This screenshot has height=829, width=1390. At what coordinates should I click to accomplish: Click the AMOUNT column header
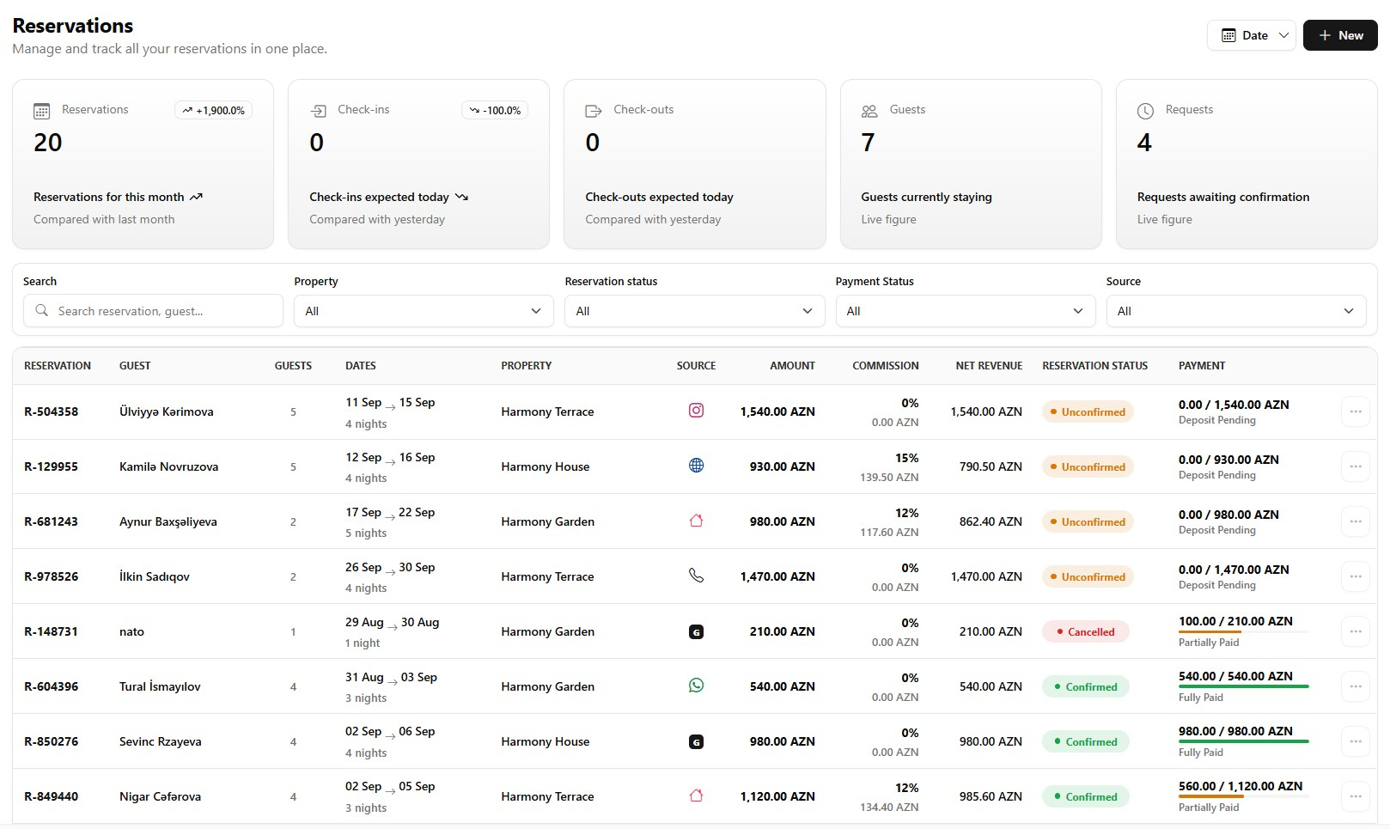pyautogui.click(x=792, y=366)
